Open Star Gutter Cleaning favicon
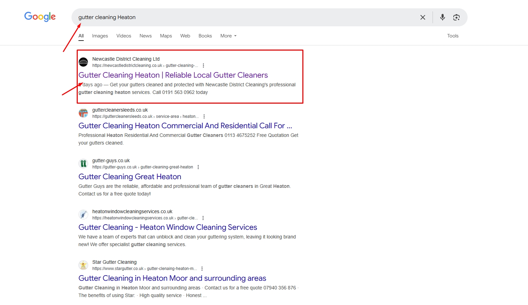This screenshot has height=305, width=528. coord(83,265)
